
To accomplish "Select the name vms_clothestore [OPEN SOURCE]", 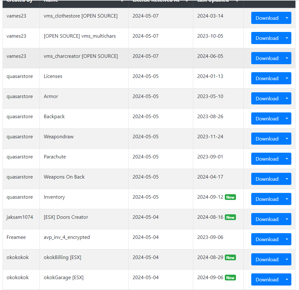I will tap(81, 16).
